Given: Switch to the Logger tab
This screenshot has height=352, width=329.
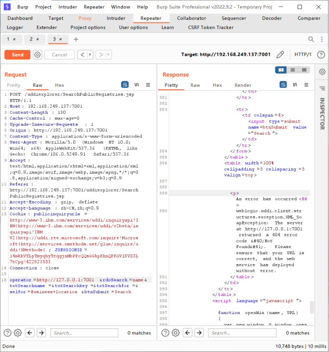Looking at the screenshot, I should (x=15, y=28).
